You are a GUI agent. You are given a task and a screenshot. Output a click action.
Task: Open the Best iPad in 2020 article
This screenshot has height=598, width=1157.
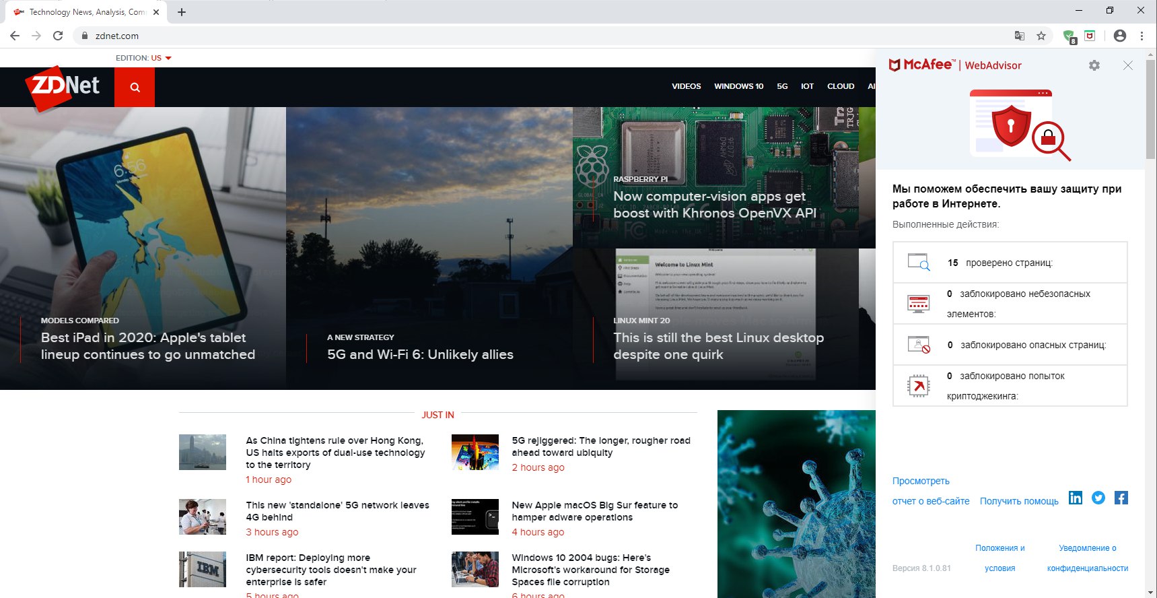[148, 346]
